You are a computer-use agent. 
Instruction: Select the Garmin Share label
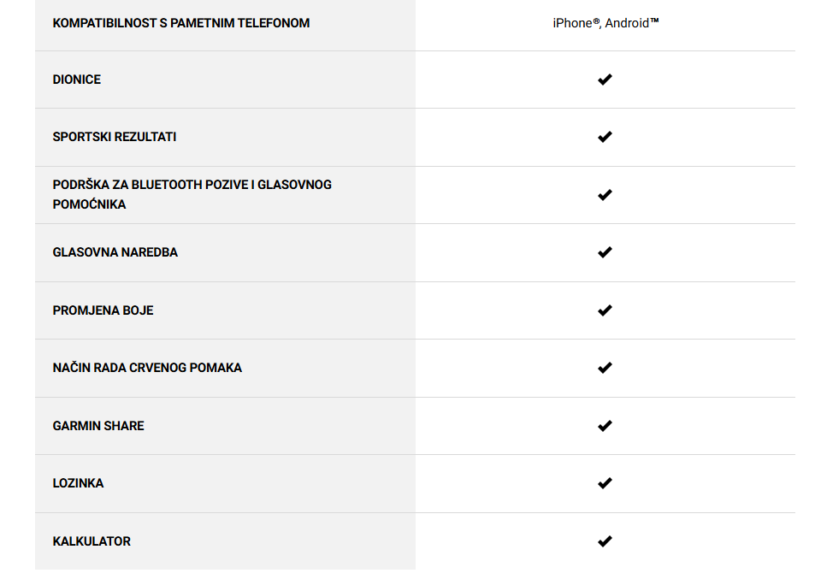tap(98, 426)
